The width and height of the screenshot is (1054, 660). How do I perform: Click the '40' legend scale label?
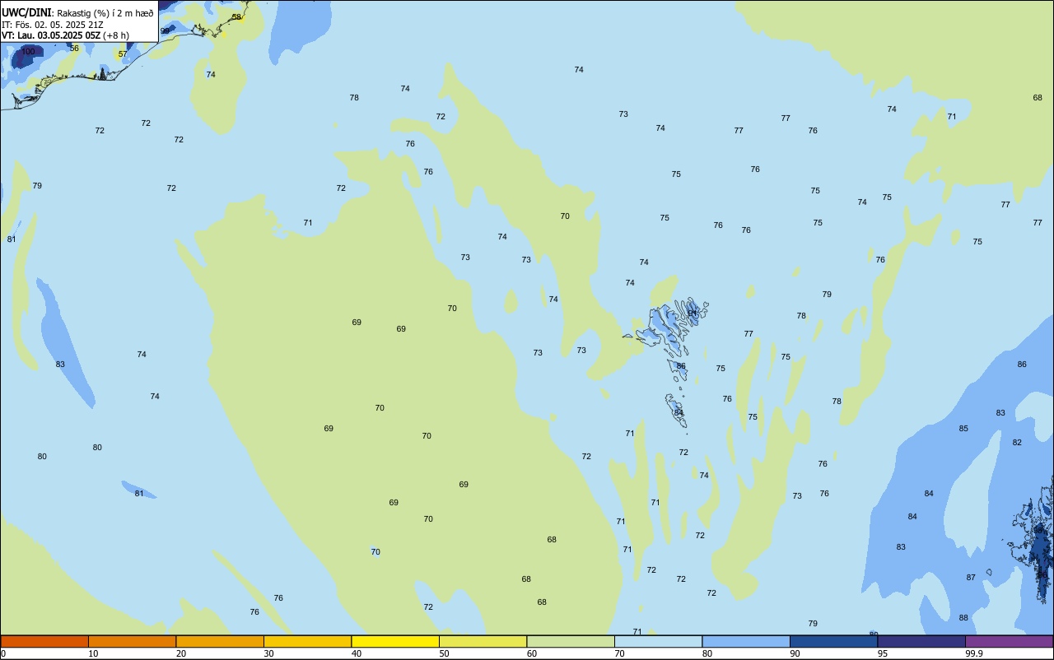click(x=357, y=653)
